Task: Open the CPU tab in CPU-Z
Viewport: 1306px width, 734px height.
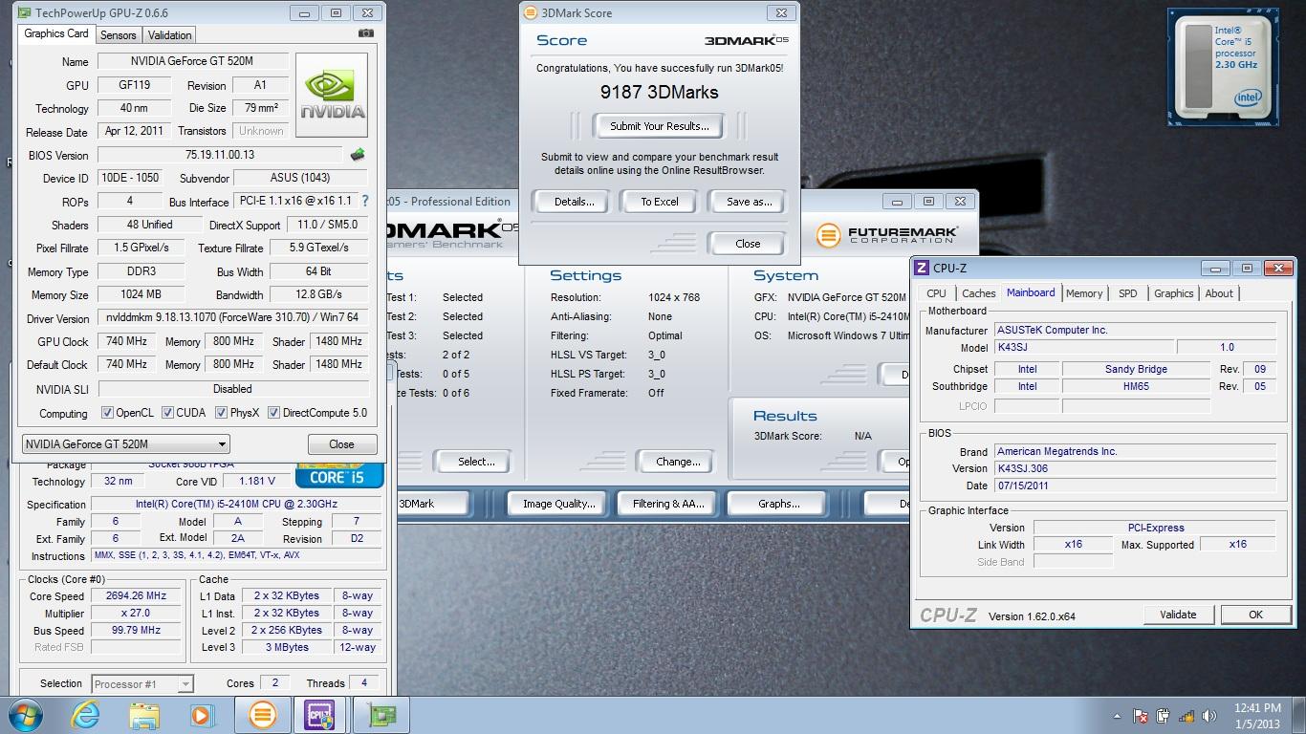Action: click(x=937, y=293)
